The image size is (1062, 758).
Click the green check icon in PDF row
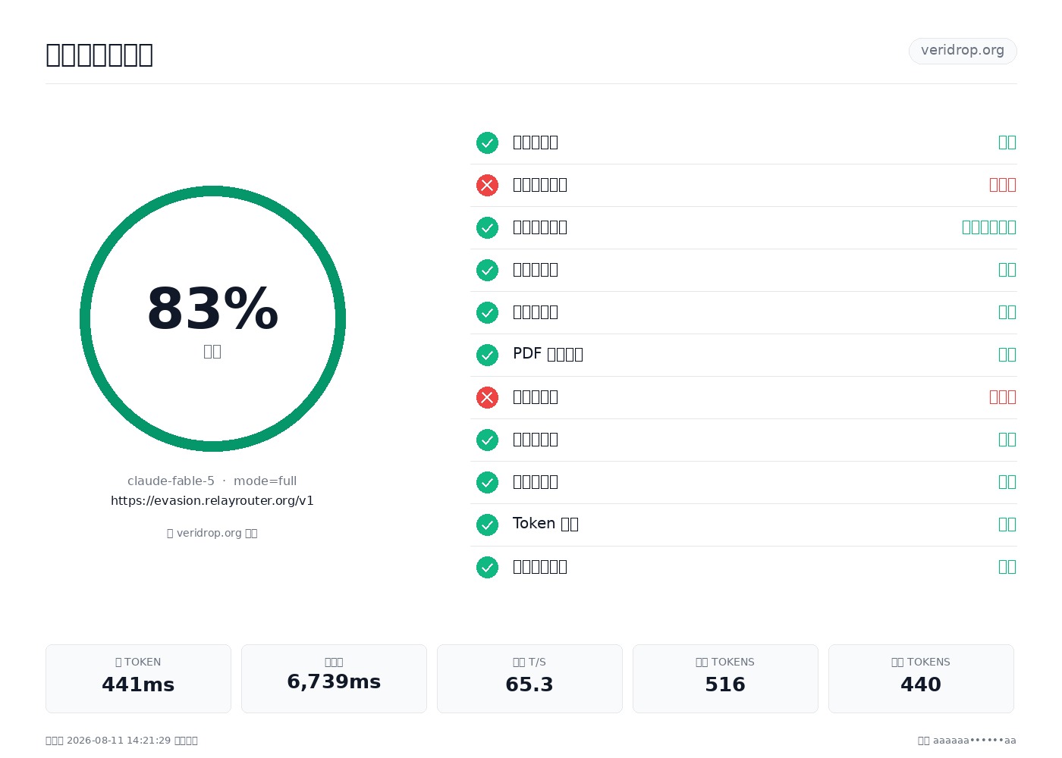(x=487, y=355)
